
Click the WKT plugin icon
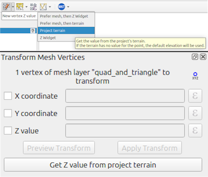61,7
